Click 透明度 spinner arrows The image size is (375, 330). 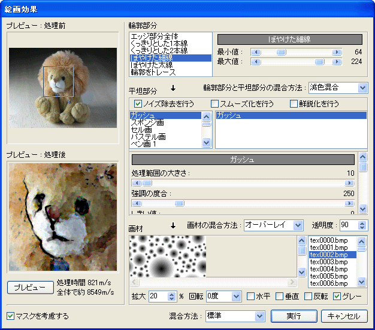click(x=362, y=225)
